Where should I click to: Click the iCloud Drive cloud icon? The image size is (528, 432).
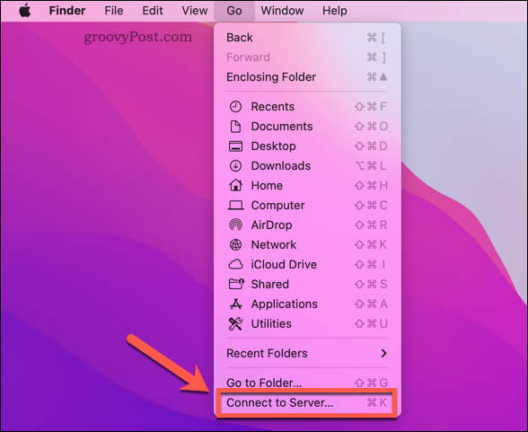(235, 264)
